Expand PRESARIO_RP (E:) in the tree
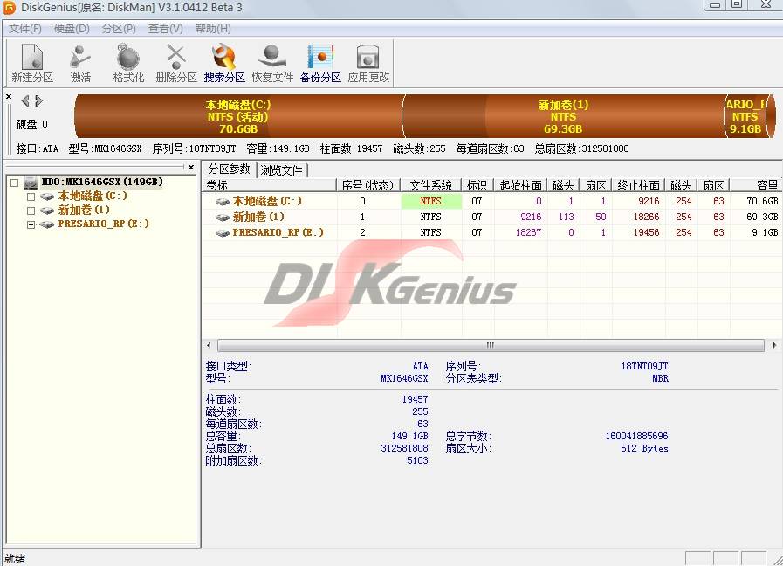 click(x=31, y=224)
